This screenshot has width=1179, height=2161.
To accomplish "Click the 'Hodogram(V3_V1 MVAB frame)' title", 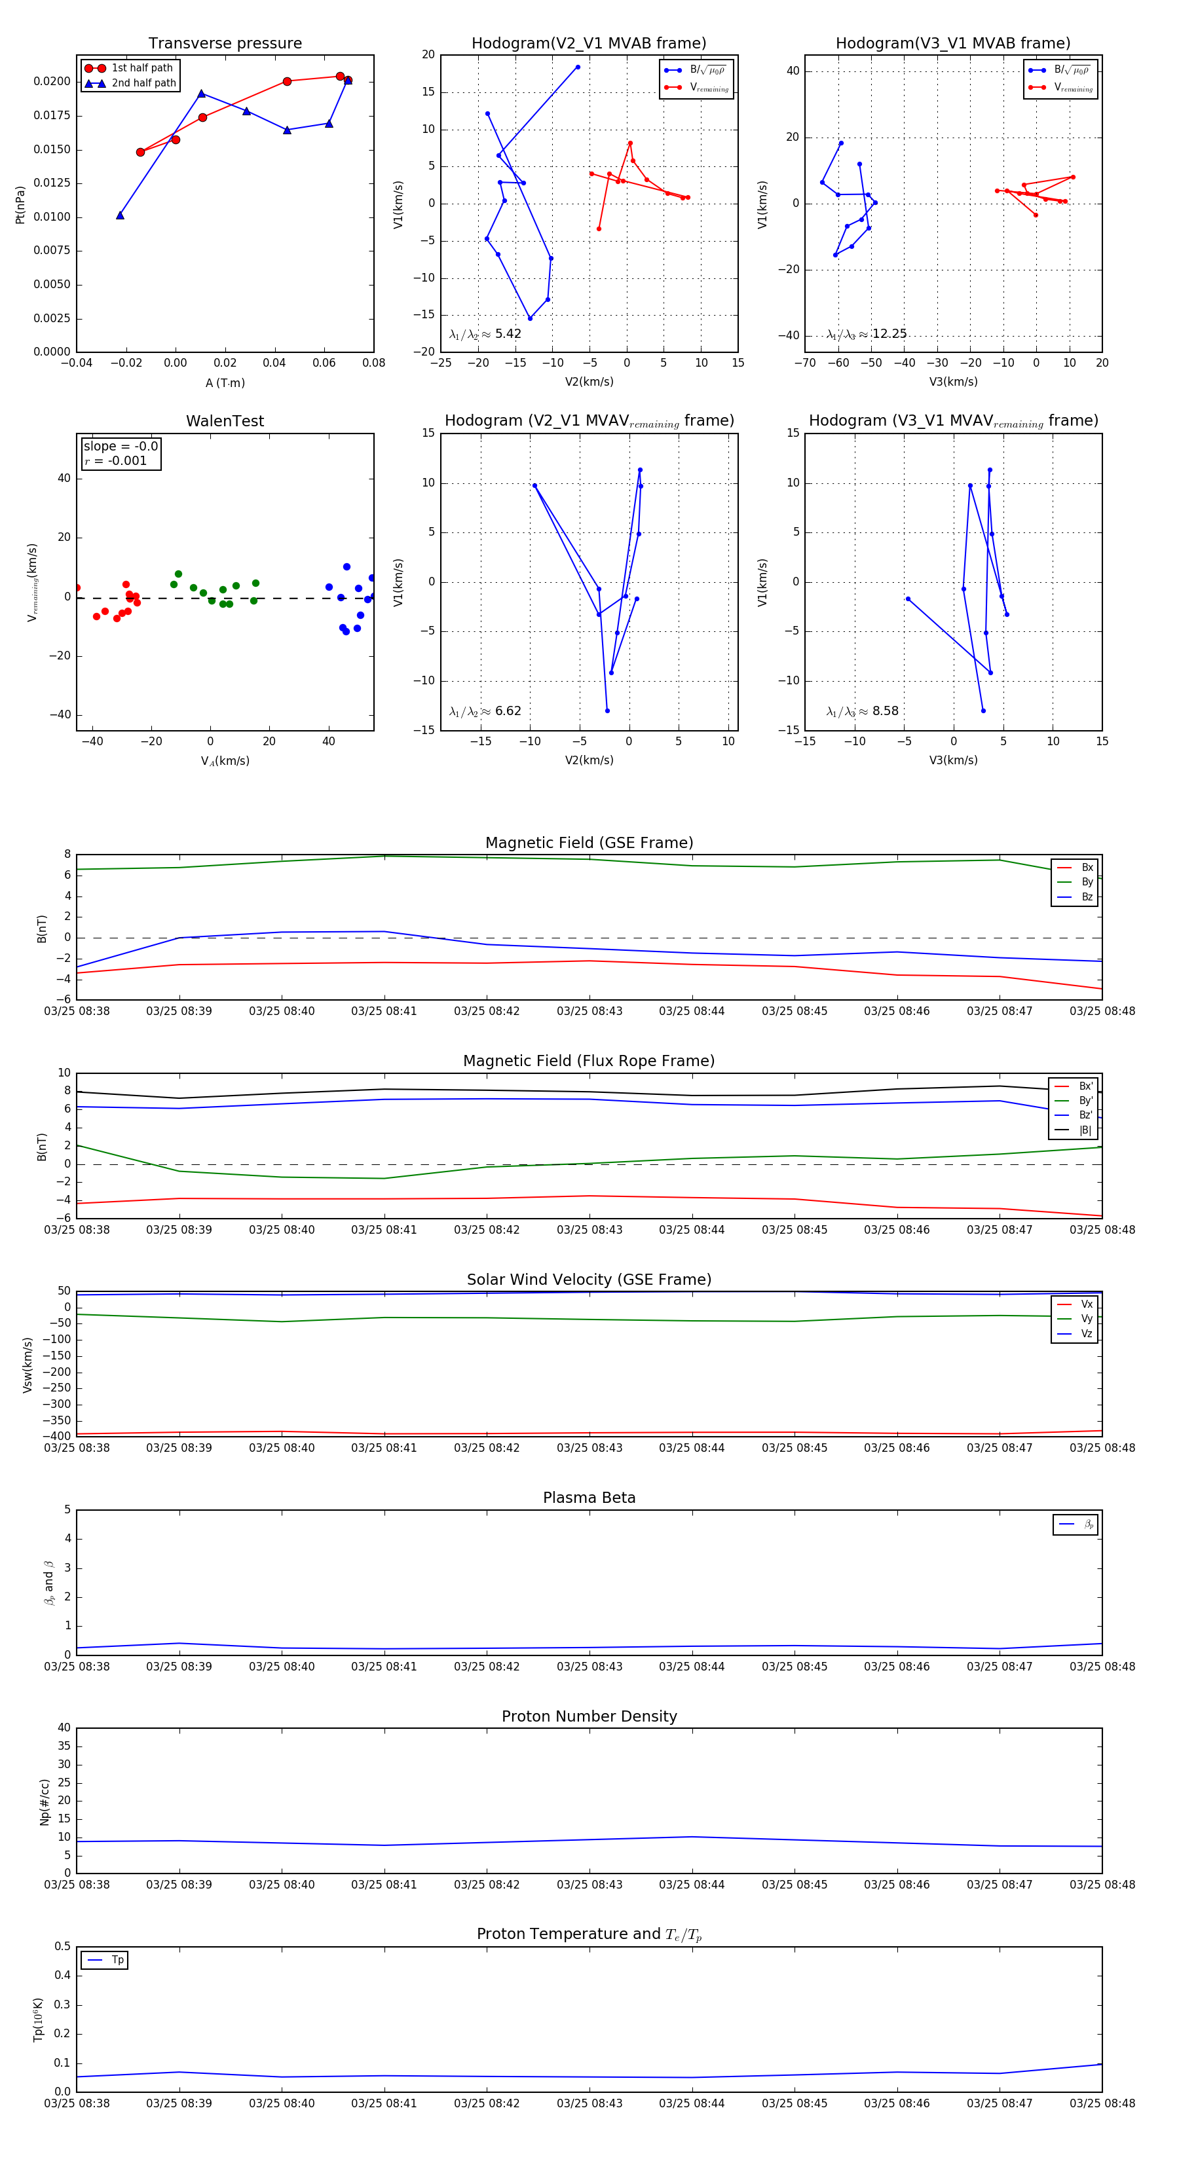I will point(953,44).
